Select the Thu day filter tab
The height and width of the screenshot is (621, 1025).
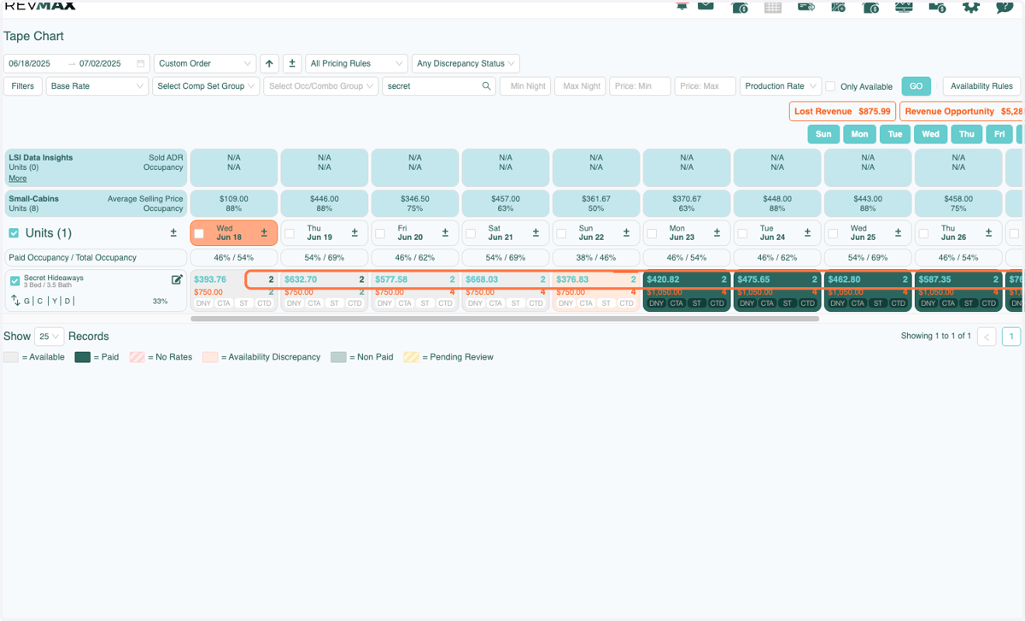click(x=966, y=134)
